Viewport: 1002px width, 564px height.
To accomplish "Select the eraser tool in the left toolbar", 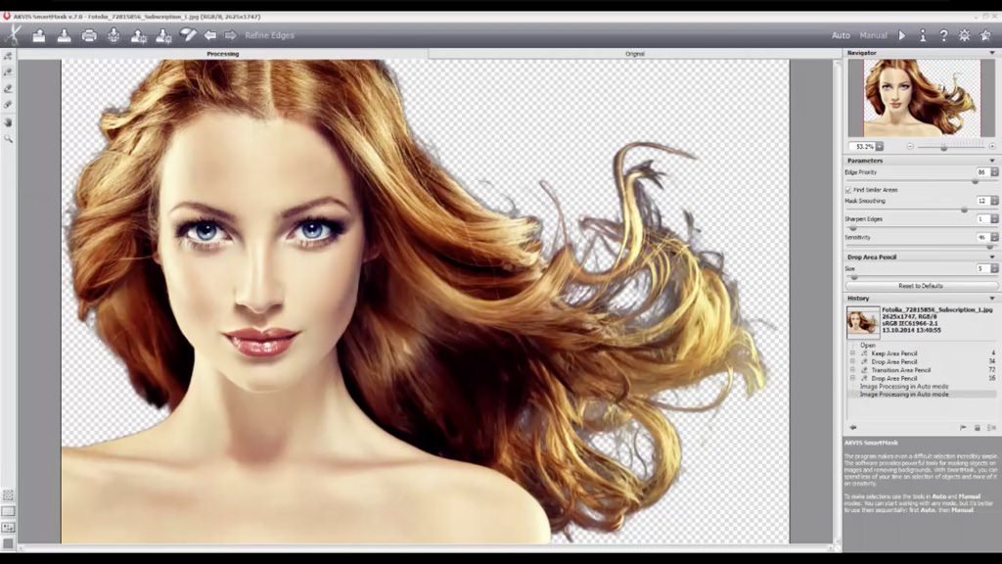I will (8, 106).
